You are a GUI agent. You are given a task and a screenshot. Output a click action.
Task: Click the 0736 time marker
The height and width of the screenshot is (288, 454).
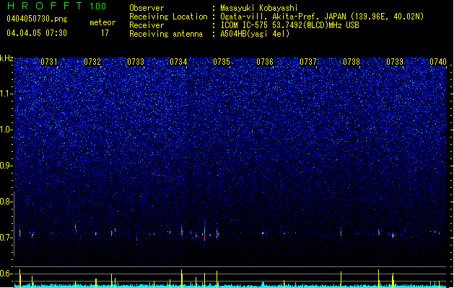(x=265, y=62)
